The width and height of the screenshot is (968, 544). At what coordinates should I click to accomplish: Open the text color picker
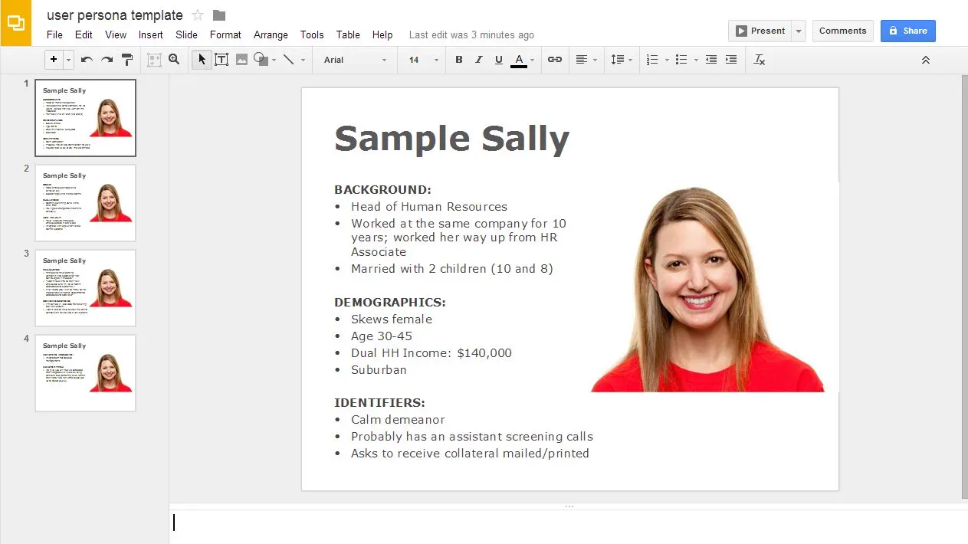520,60
